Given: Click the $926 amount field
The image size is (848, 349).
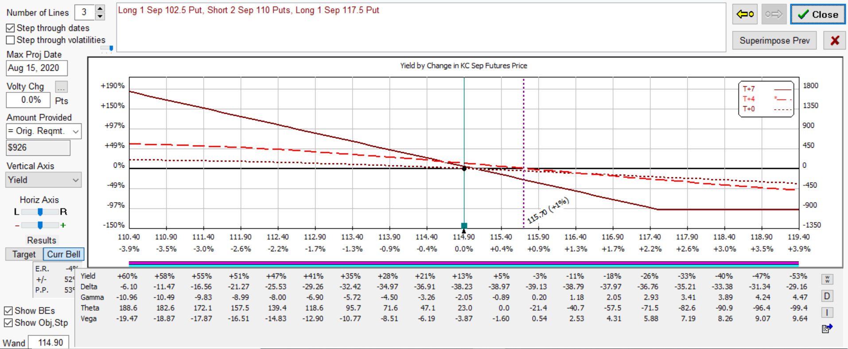Looking at the screenshot, I should [38, 148].
